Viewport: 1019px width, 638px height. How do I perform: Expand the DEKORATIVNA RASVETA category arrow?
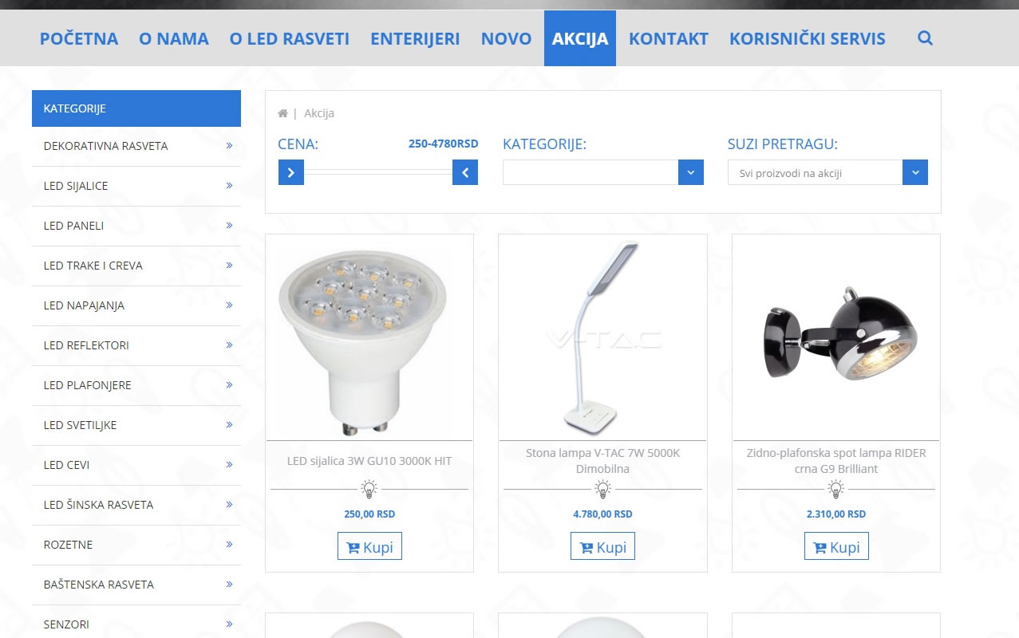coord(229,146)
